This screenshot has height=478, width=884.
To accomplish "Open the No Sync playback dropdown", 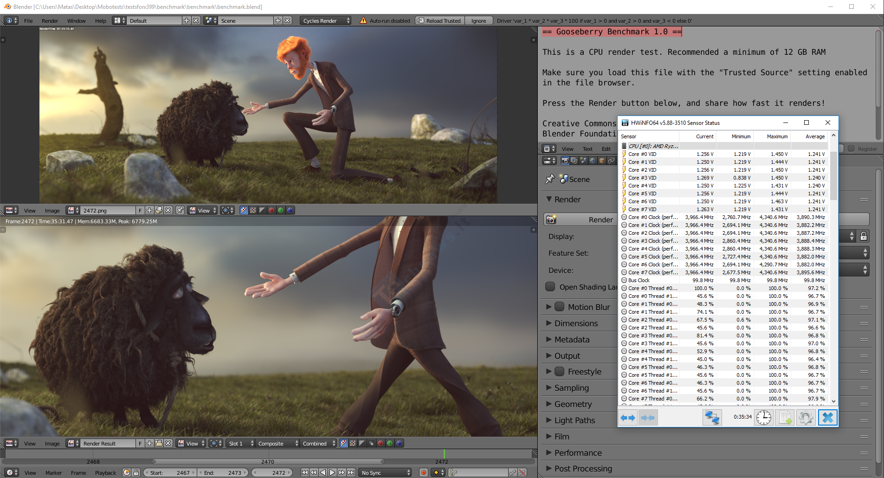I will coord(386,472).
